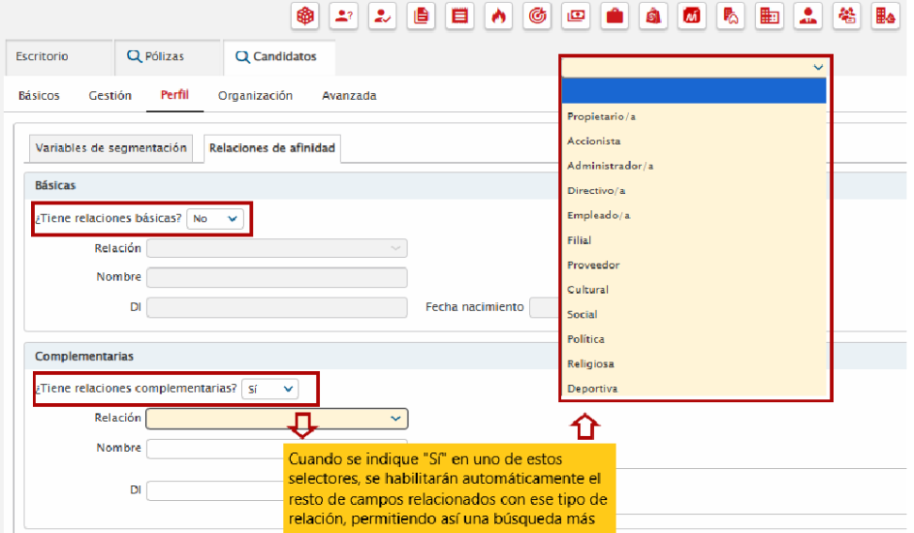Image resolution: width=914 pixels, height=533 pixels.
Task: Open the person with question mark icon
Action: [344, 16]
